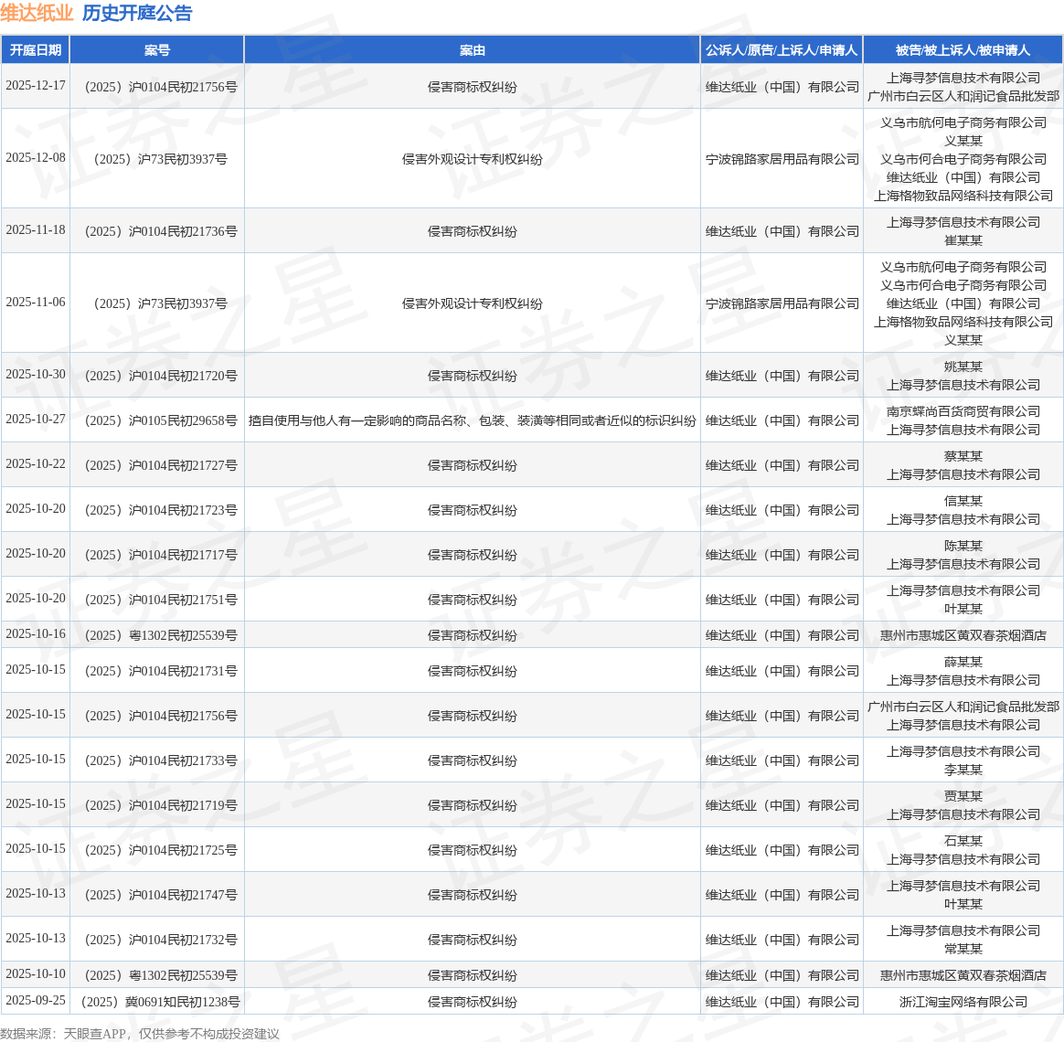Viewport: 1064px width, 1042px height.
Task: Click the 擅自使用与他人有一定影响的商品名称 cause cell
Action: pos(473,420)
